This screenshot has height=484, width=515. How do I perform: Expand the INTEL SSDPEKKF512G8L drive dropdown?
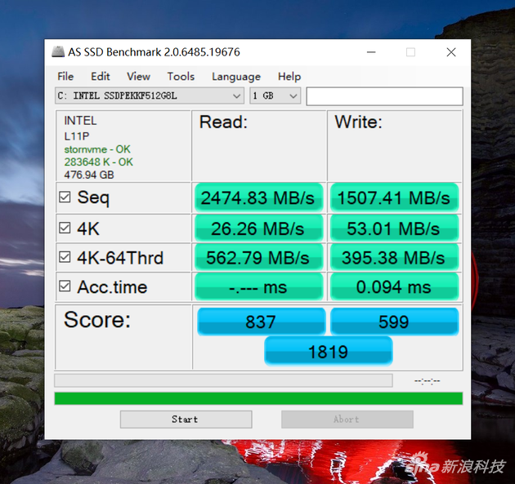150,95
